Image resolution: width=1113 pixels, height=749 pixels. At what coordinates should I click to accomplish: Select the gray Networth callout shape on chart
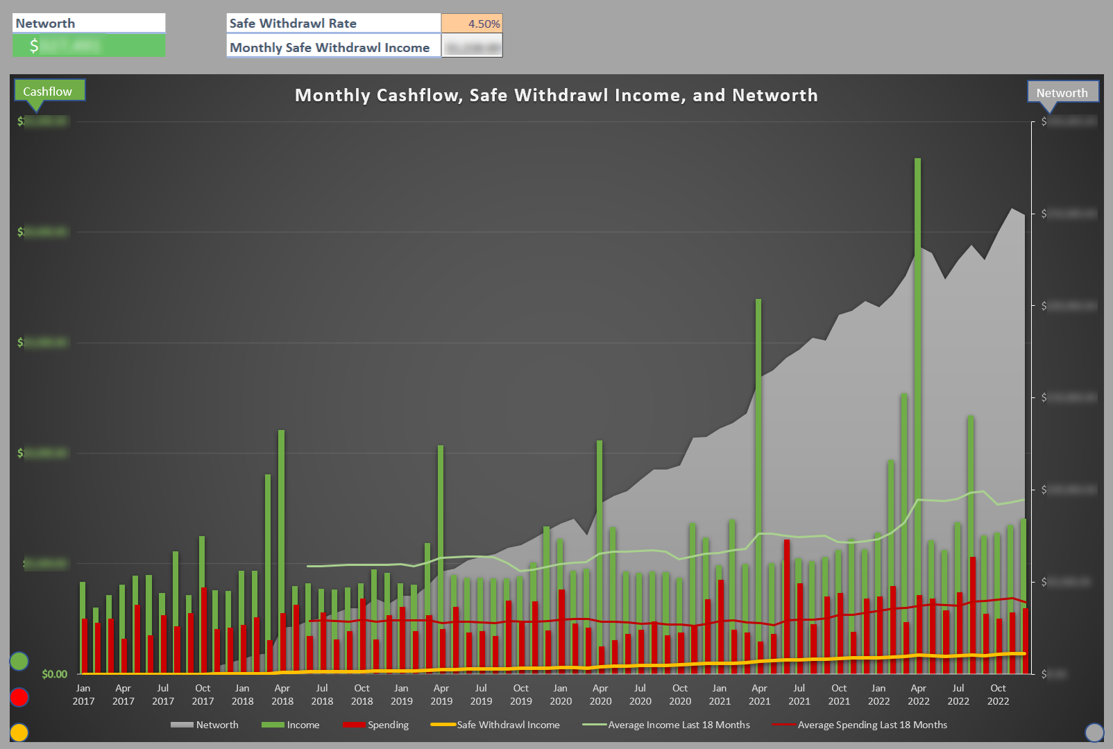click(x=1062, y=92)
